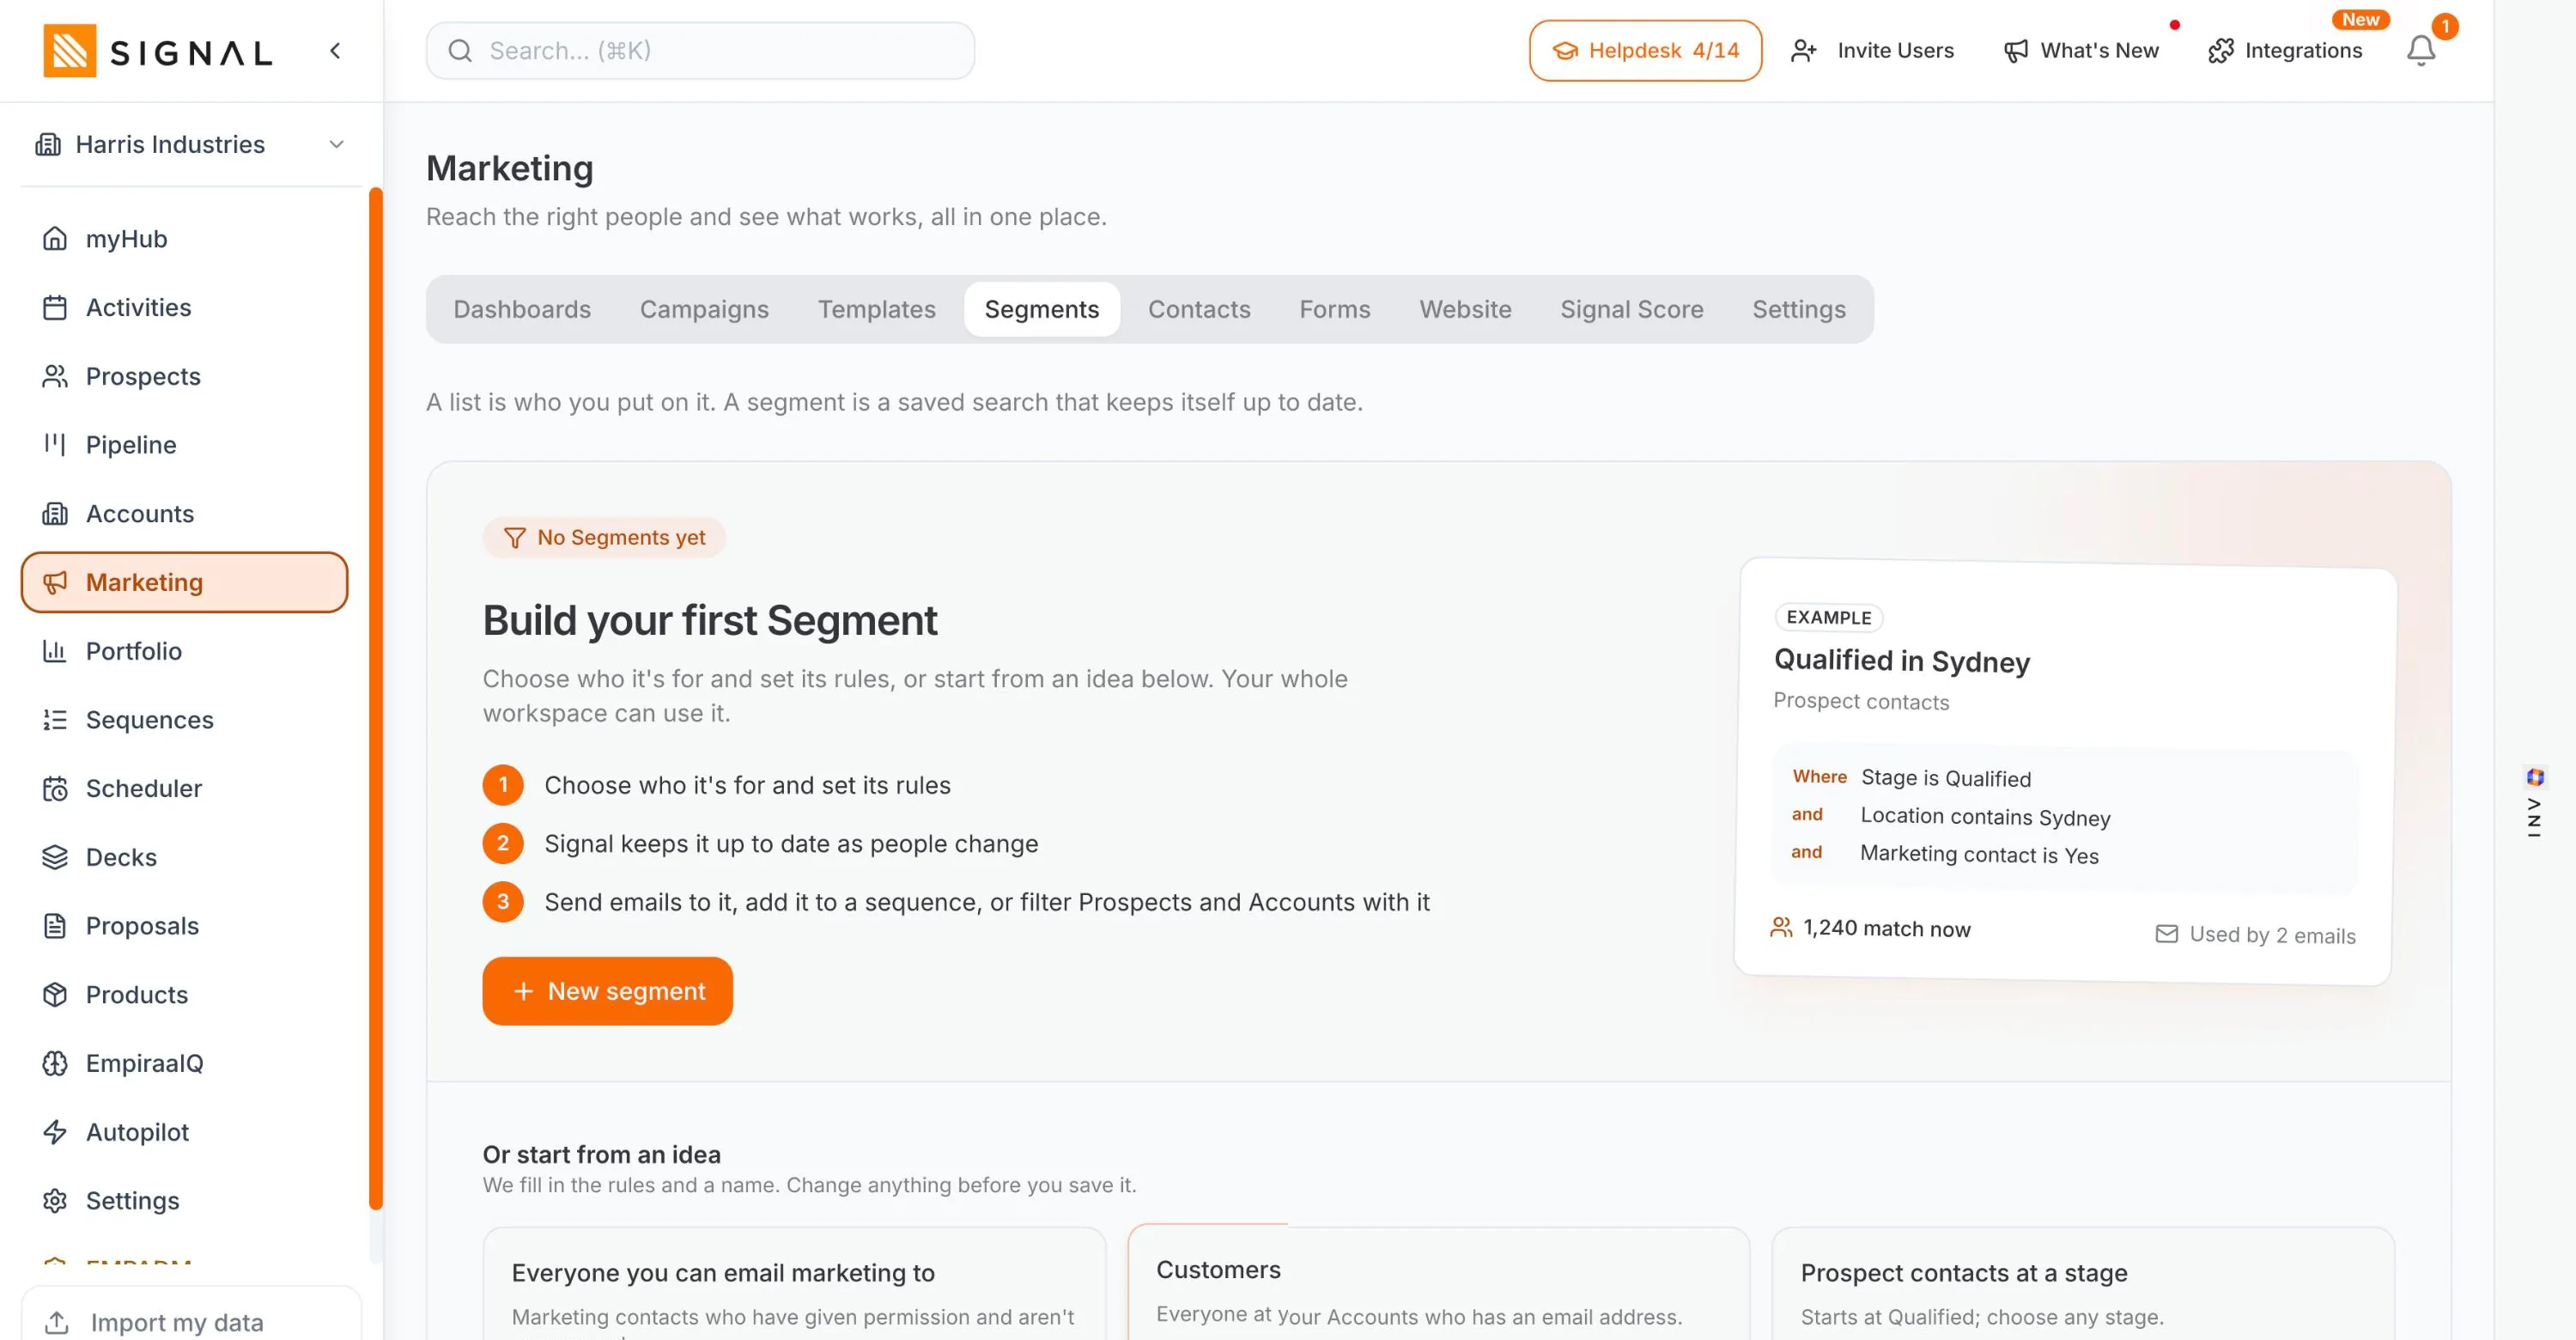
Task: Open the EmpiraaIQ brain icon
Action: [x=55, y=1063]
